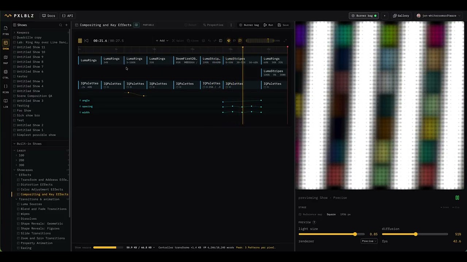
Task: Click the Run button
Action: click(268, 25)
